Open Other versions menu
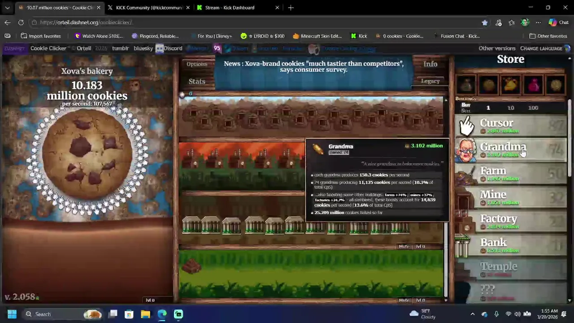Image resolution: width=574 pixels, height=323 pixels. tap(497, 48)
